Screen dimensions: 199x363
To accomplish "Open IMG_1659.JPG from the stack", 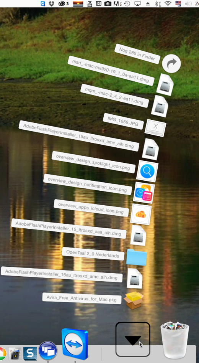I will (x=155, y=128).
